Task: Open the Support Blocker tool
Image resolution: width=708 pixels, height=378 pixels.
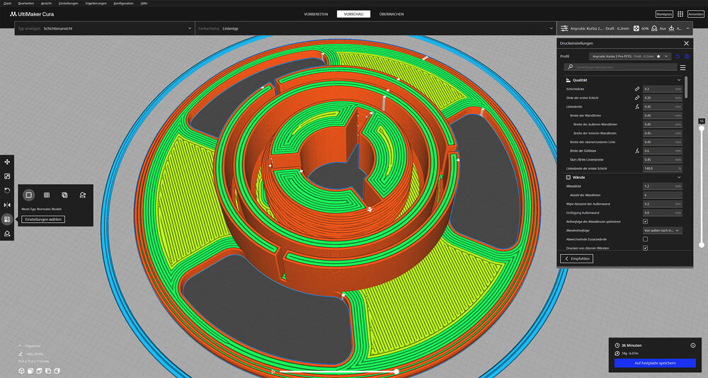Action: click(7, 233)
